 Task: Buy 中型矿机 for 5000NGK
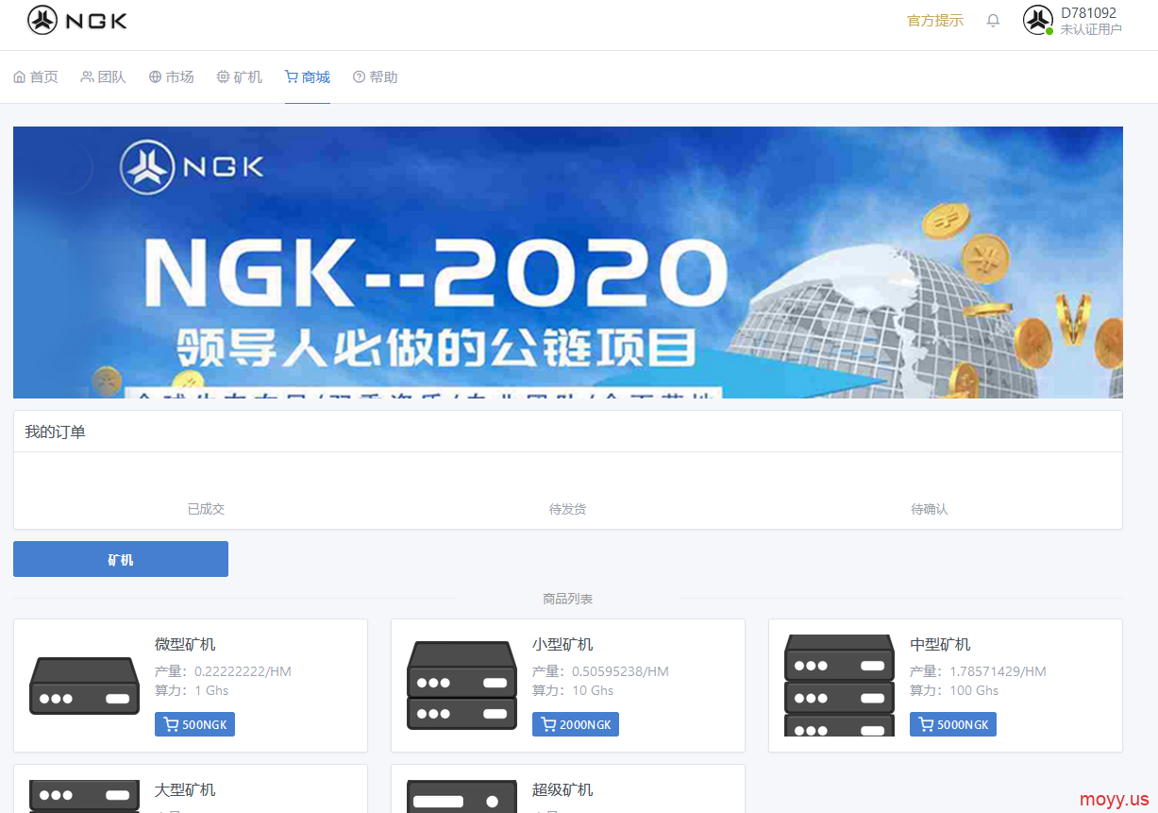[x=953, y=724]
